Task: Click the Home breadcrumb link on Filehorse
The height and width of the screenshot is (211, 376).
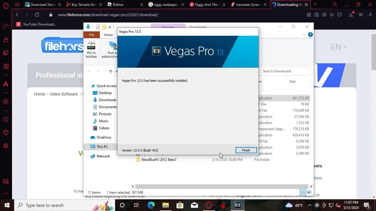Action: tap(40, 94)
